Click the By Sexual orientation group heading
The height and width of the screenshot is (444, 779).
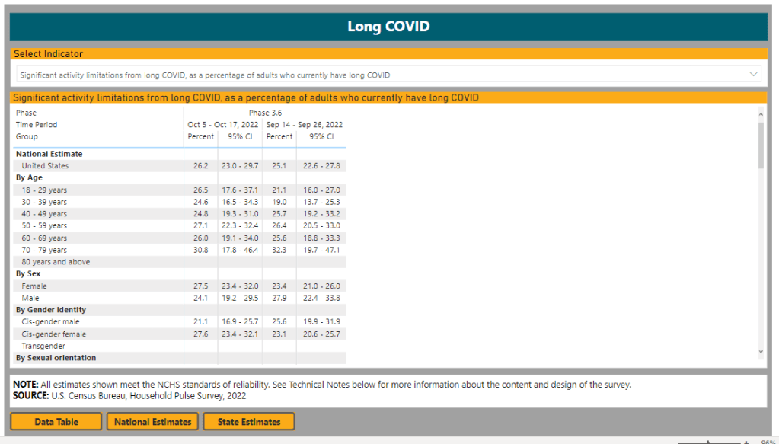[56, 358]
